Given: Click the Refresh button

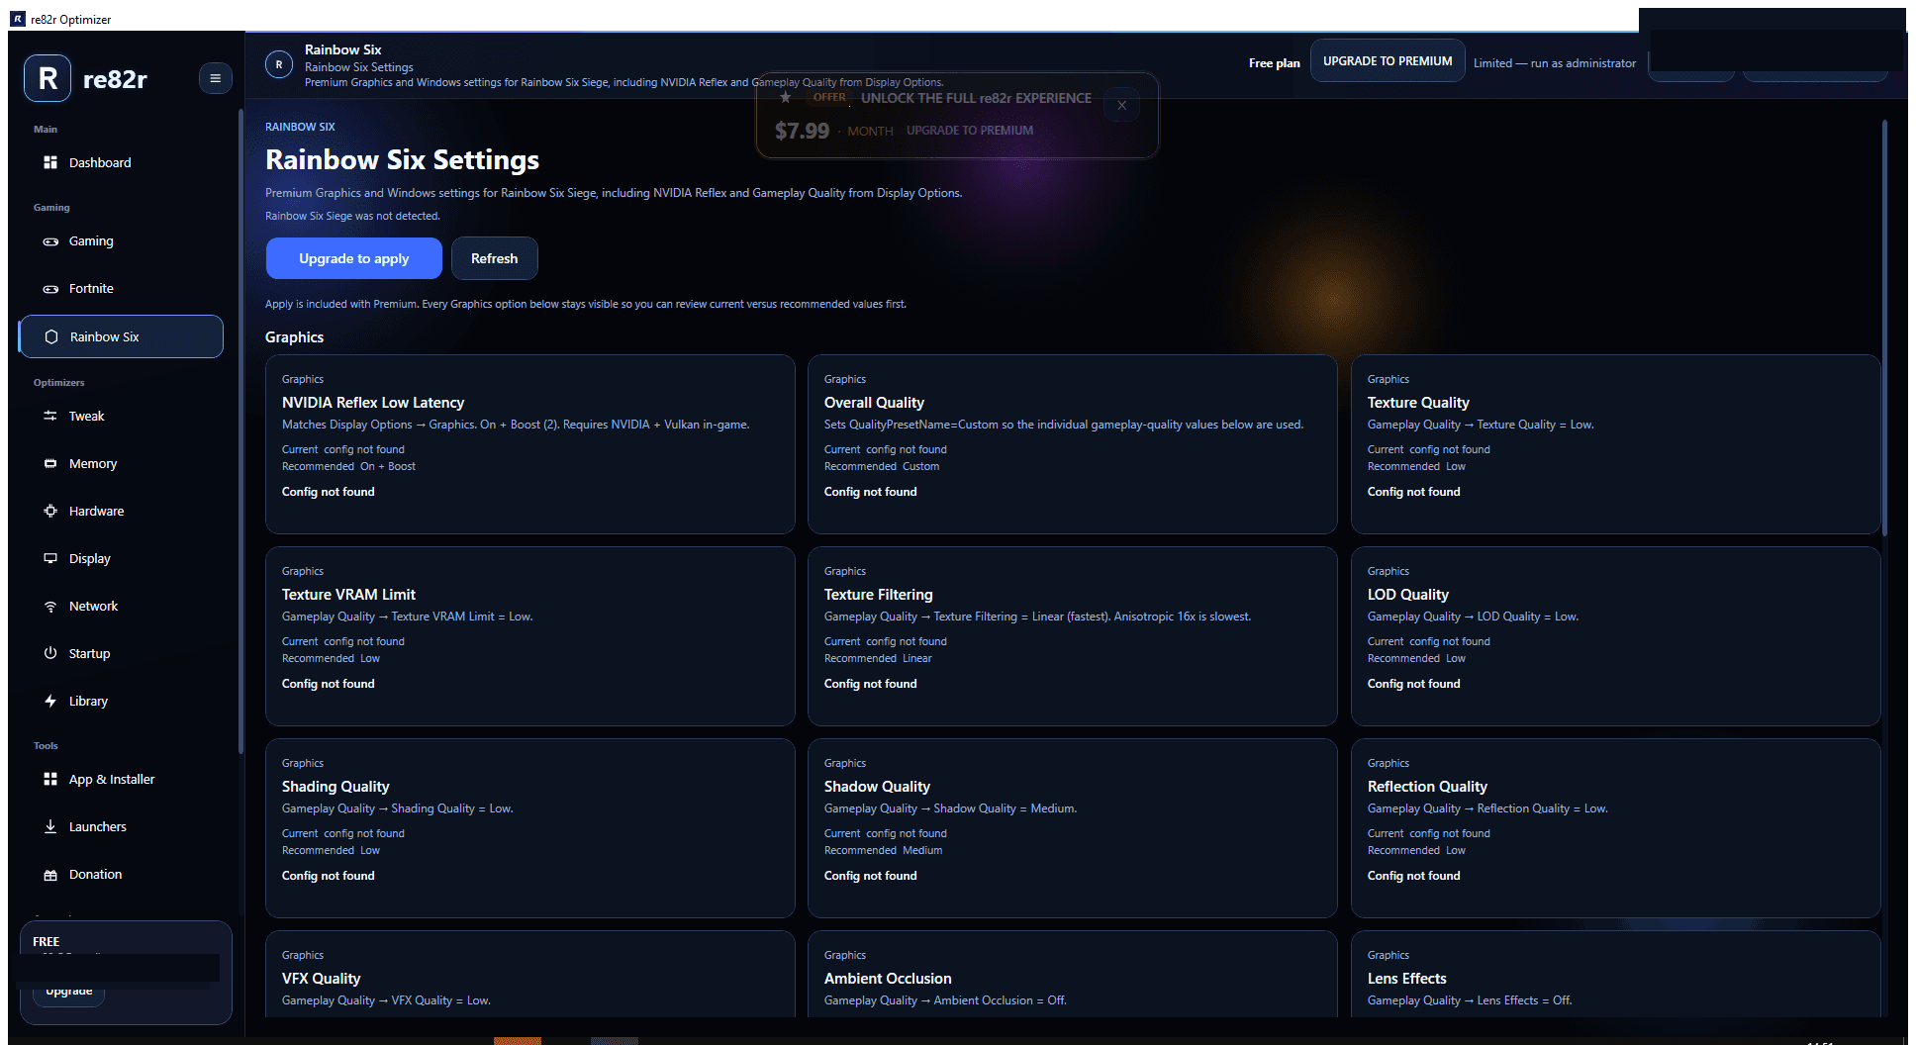Looking at the screenshot, I should pyautogui.click(x=494, y=258).
